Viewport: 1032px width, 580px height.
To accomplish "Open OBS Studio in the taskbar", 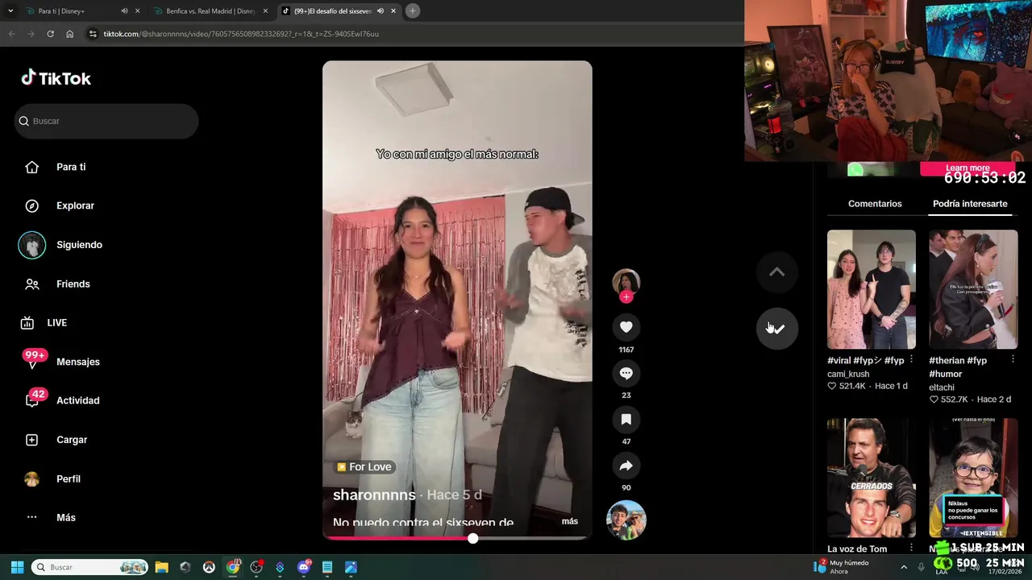I will pos(256,567).
